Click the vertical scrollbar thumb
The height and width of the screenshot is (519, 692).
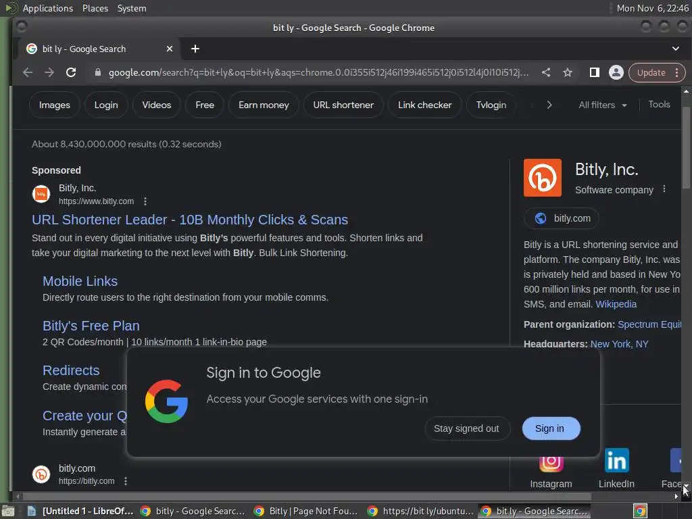pyautogui.click(x=685, y=148)
